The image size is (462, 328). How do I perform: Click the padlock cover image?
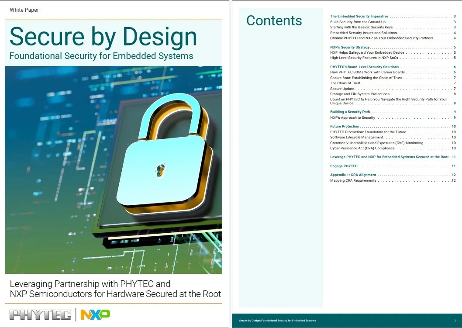click(114, 170)
